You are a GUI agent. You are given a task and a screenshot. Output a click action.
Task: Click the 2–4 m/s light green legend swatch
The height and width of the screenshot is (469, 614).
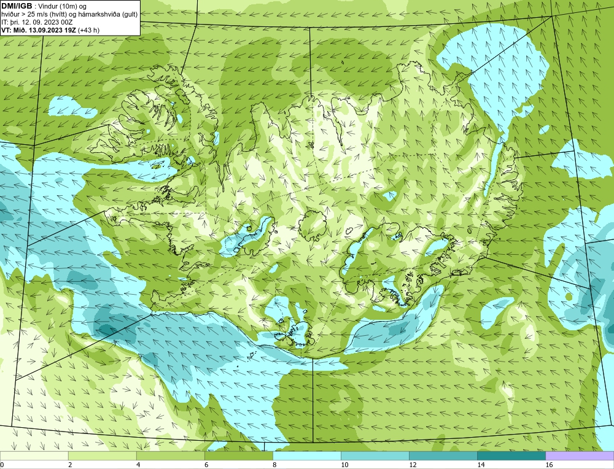coord(102,455)
